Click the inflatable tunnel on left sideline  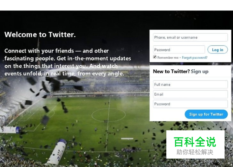tap(10, 130)
